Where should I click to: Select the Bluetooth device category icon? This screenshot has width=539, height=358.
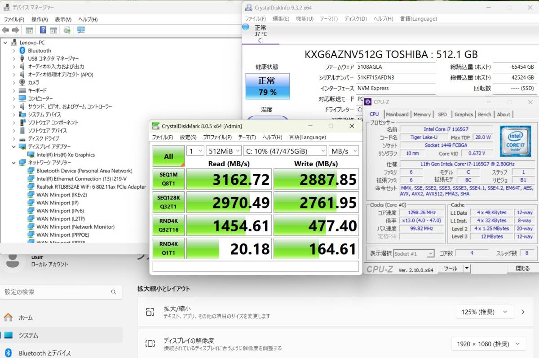click(22, 51)
